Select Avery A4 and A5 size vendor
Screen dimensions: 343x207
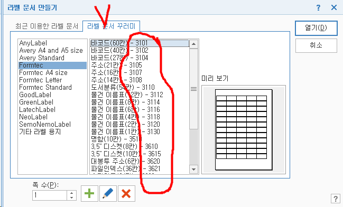pos(52,51)
